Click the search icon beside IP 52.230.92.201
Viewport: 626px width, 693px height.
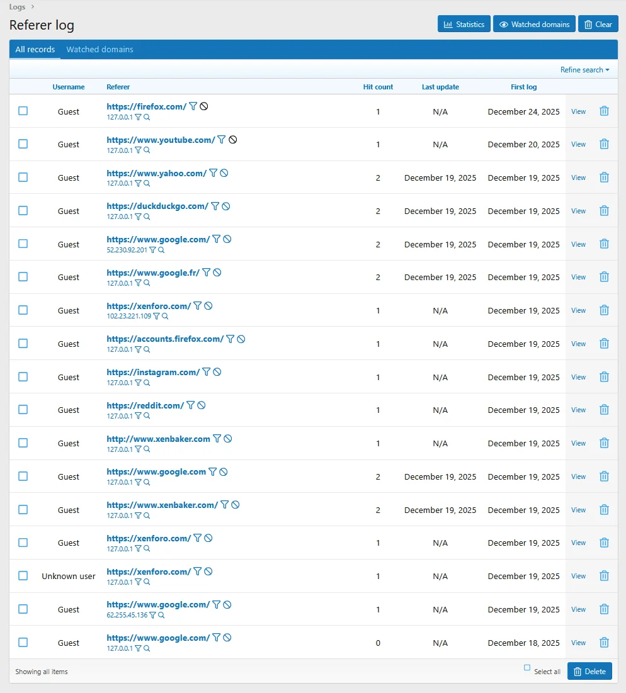click(x=161, y=250)
